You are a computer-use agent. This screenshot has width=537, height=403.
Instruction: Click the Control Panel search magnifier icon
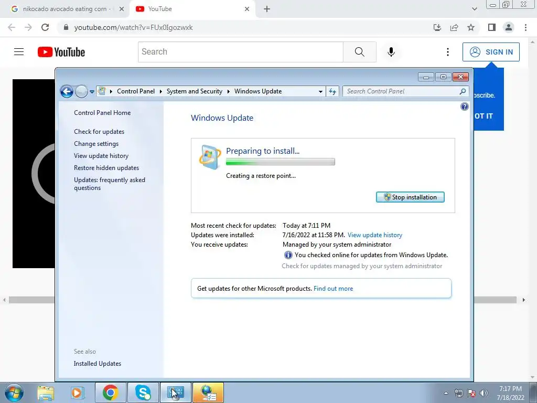click(463, 91)
